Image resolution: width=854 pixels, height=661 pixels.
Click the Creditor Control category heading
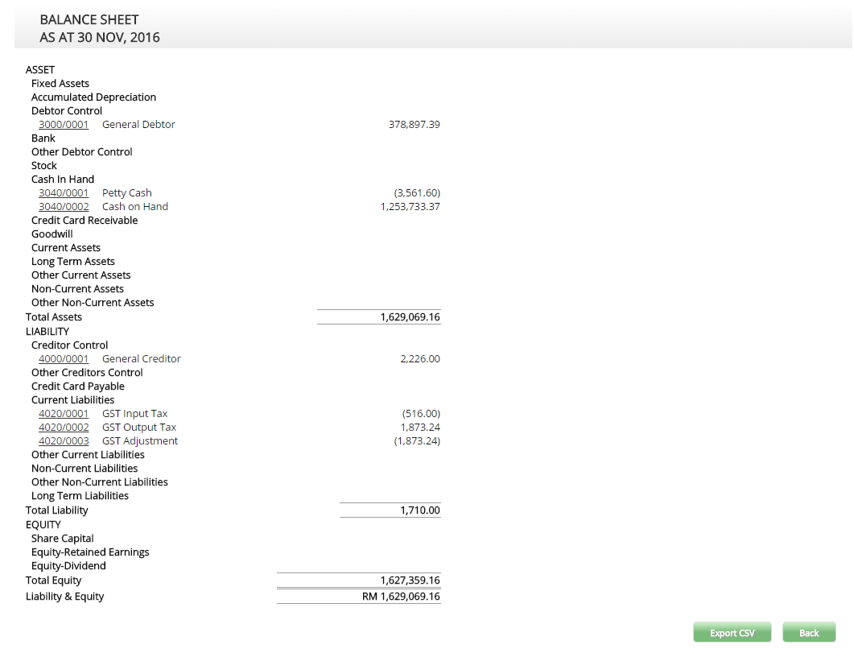(69, 345)
